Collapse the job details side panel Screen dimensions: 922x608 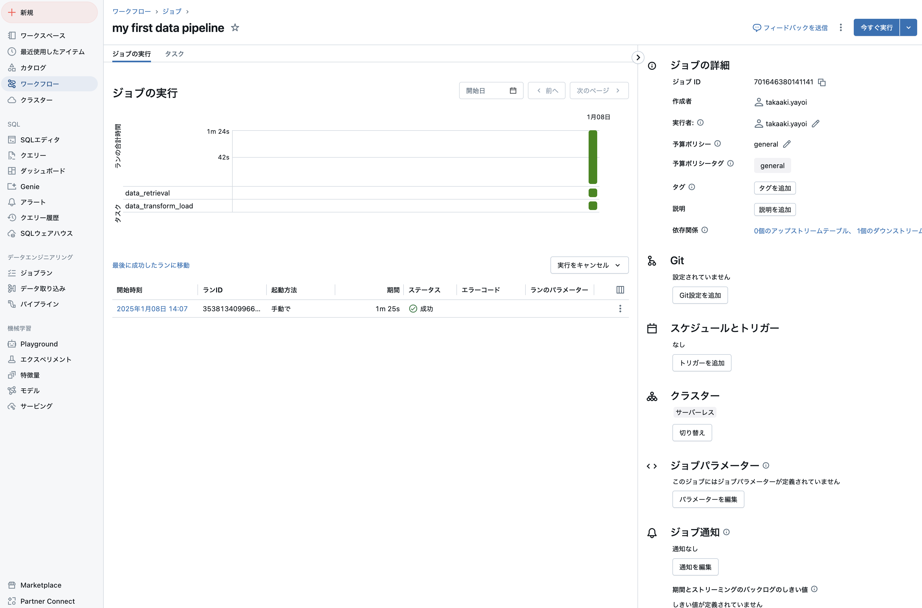click(x=638, y=57)
